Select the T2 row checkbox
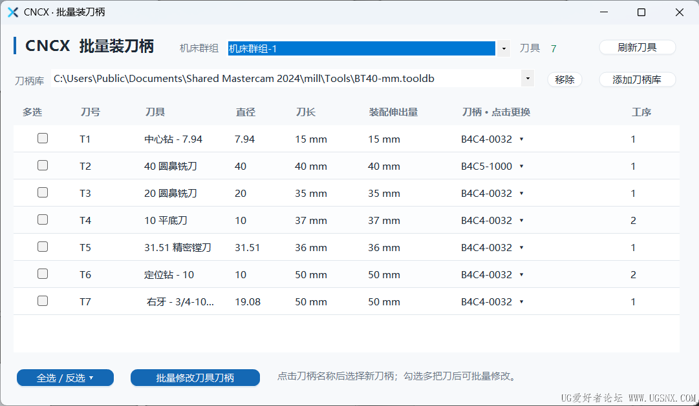The width and height of the screenshot is (699, 406). click(x=43, y=165)
